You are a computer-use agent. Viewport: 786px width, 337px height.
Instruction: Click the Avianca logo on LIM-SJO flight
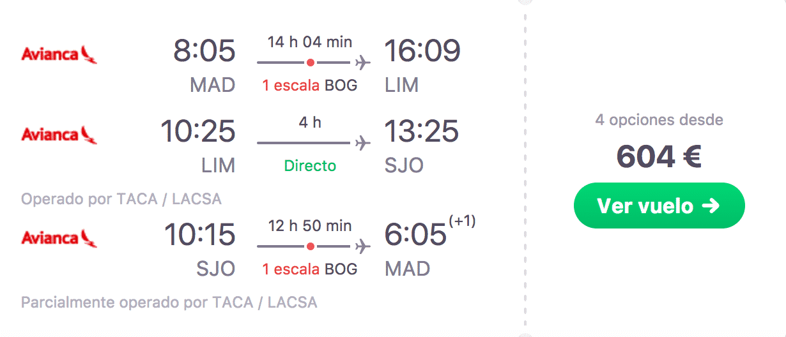coord(59,135)
